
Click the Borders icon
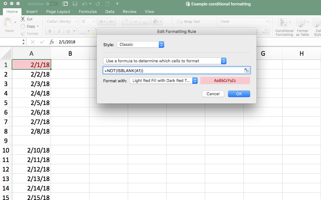point(82,31)
